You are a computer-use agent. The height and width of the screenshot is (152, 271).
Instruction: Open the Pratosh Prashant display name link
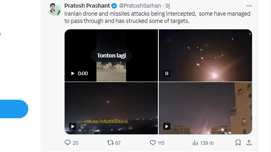tap(87, 6)
